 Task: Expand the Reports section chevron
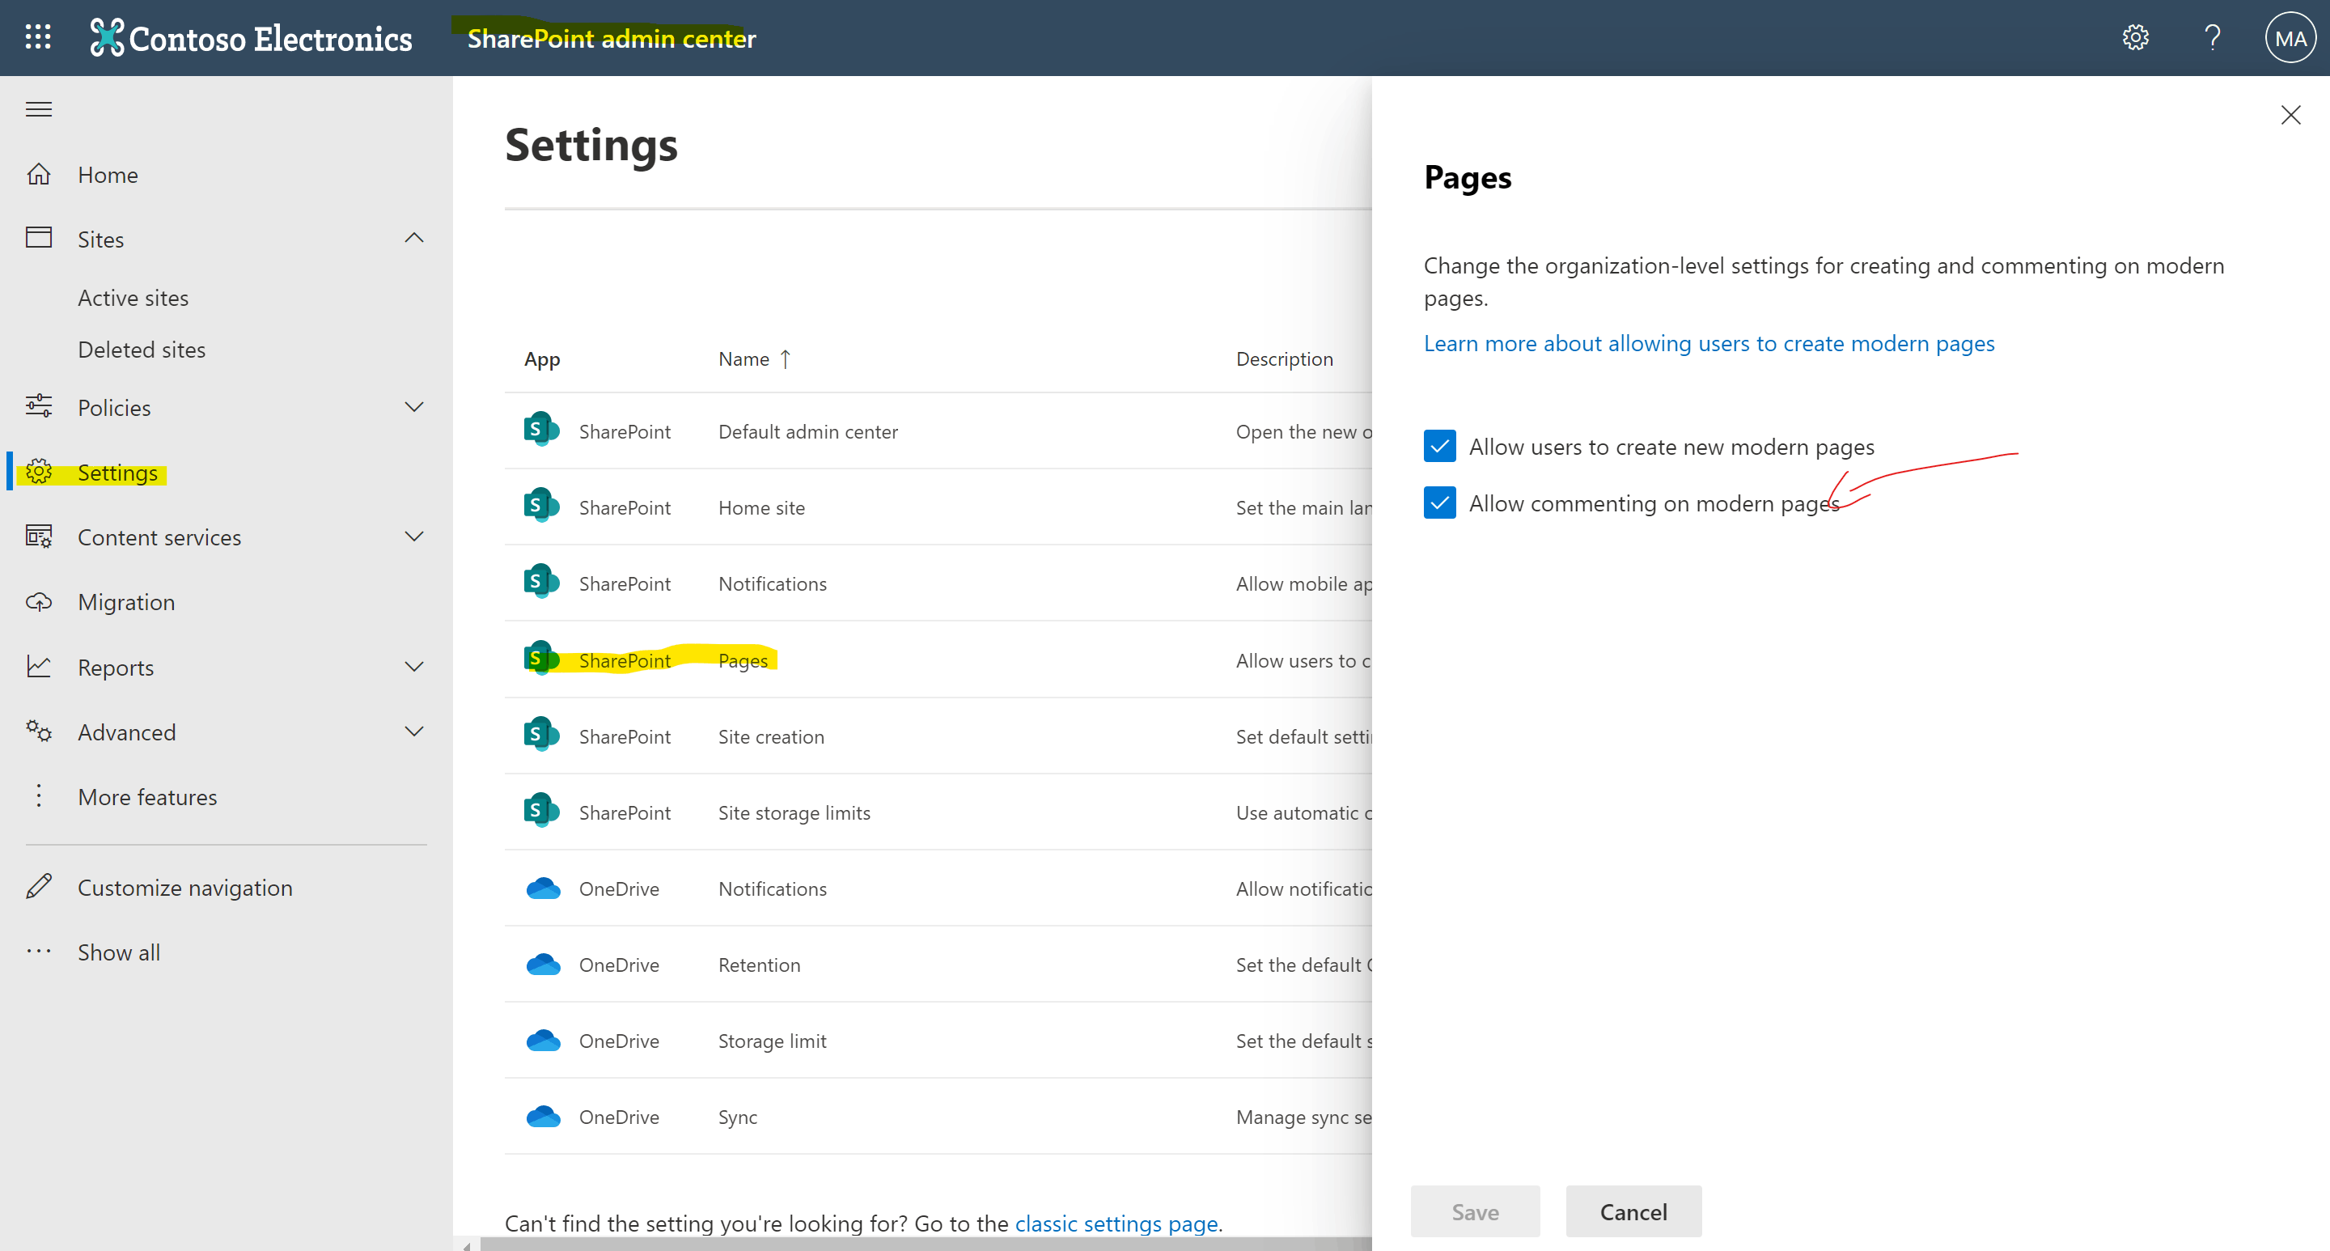coord(413,667)
